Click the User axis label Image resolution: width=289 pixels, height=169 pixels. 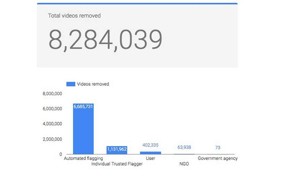(150, 158)
